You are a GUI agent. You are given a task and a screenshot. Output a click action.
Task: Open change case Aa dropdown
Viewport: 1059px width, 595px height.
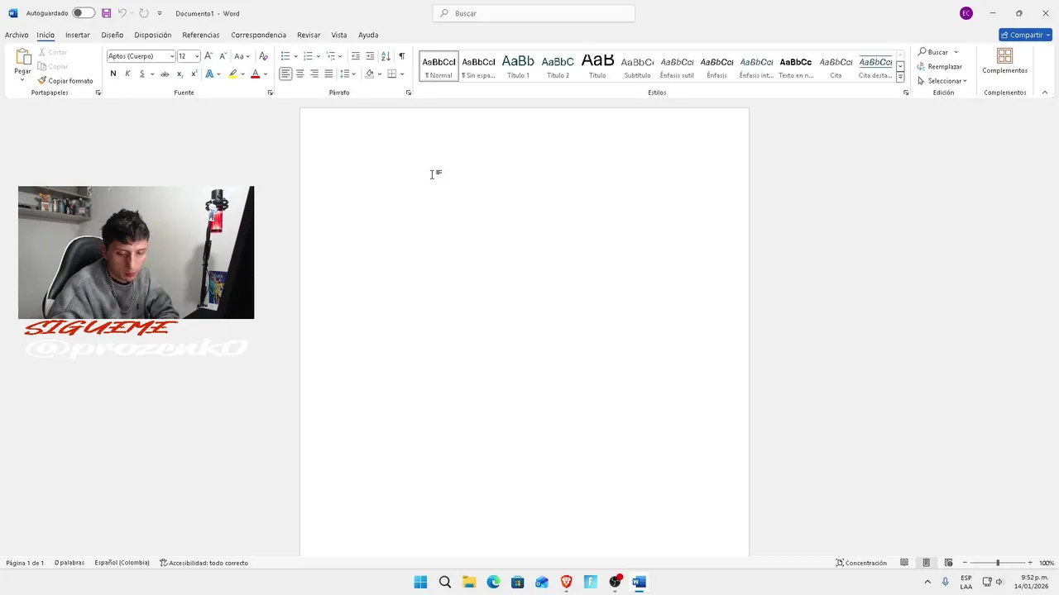coord(242,56)
